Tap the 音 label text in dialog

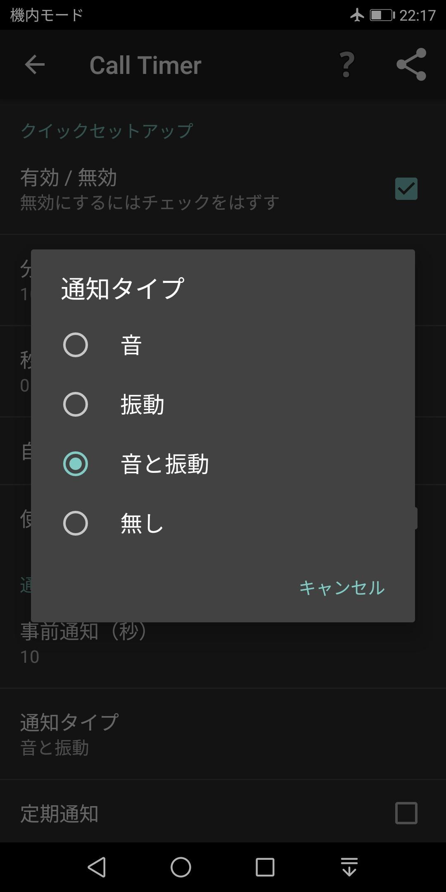click(131, 345)
